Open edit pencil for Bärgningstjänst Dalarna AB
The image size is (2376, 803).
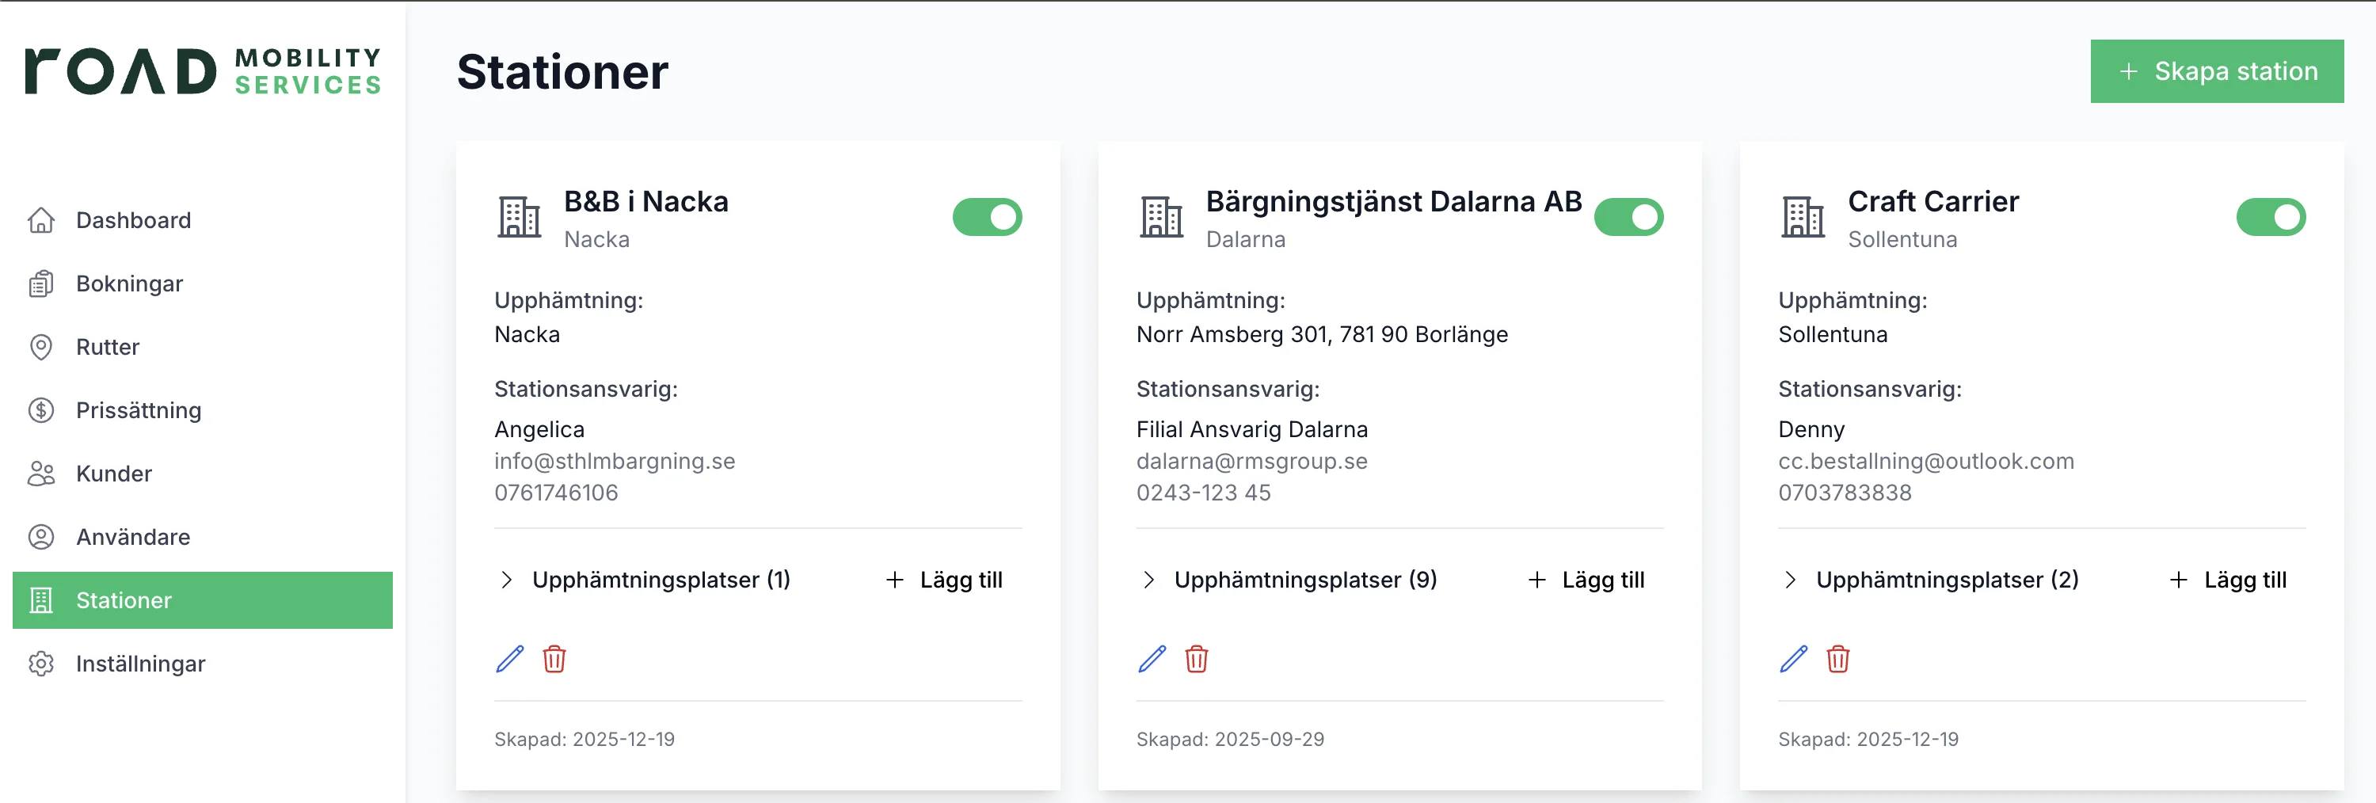click(x=1150, y=658)
